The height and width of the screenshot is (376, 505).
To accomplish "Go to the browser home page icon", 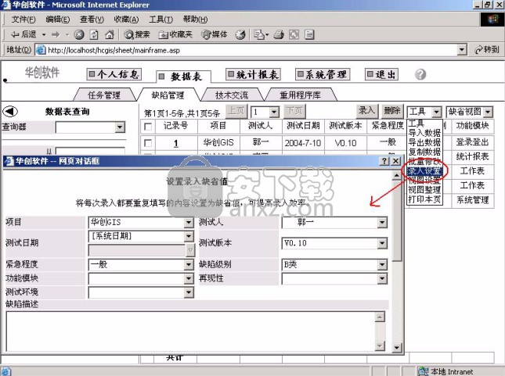I will 110,34.
